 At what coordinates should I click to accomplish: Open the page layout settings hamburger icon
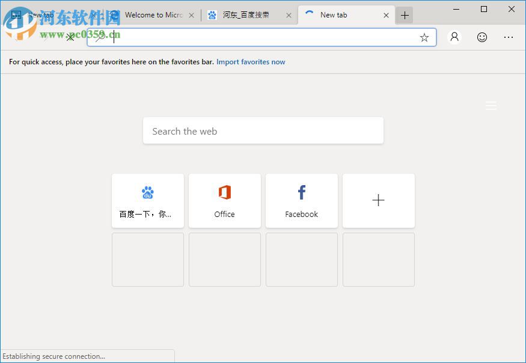(491, 105)
